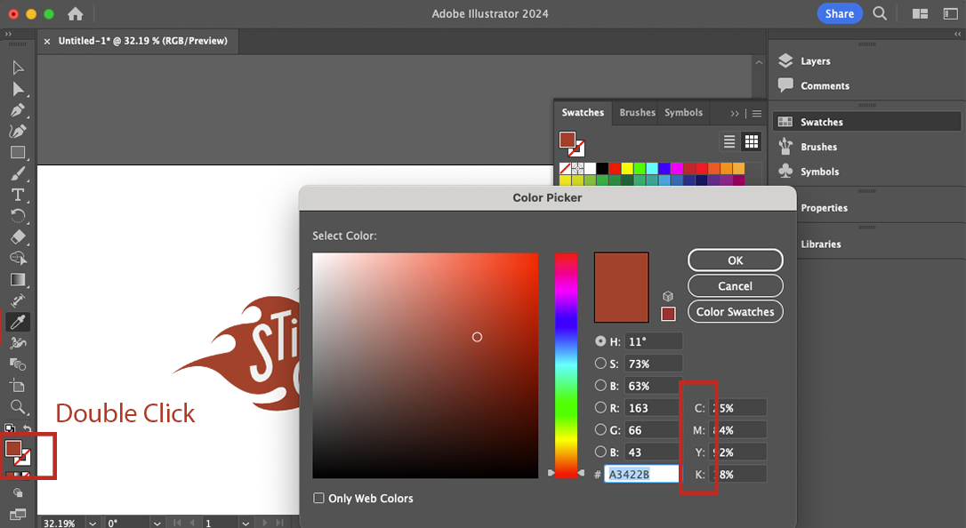Open the rotation angle dropdown
966x528 pixels.
click(157, 523)
